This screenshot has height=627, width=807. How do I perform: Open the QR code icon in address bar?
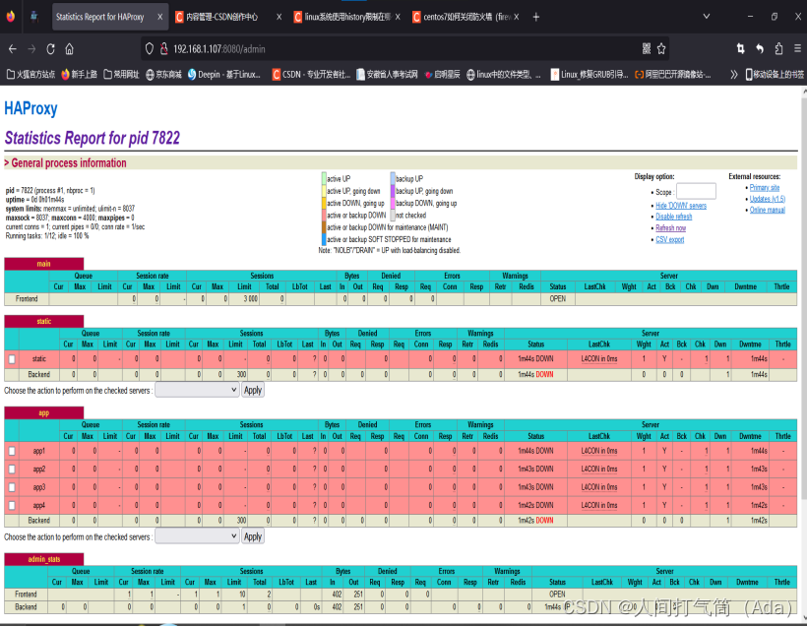pos(647,49)
